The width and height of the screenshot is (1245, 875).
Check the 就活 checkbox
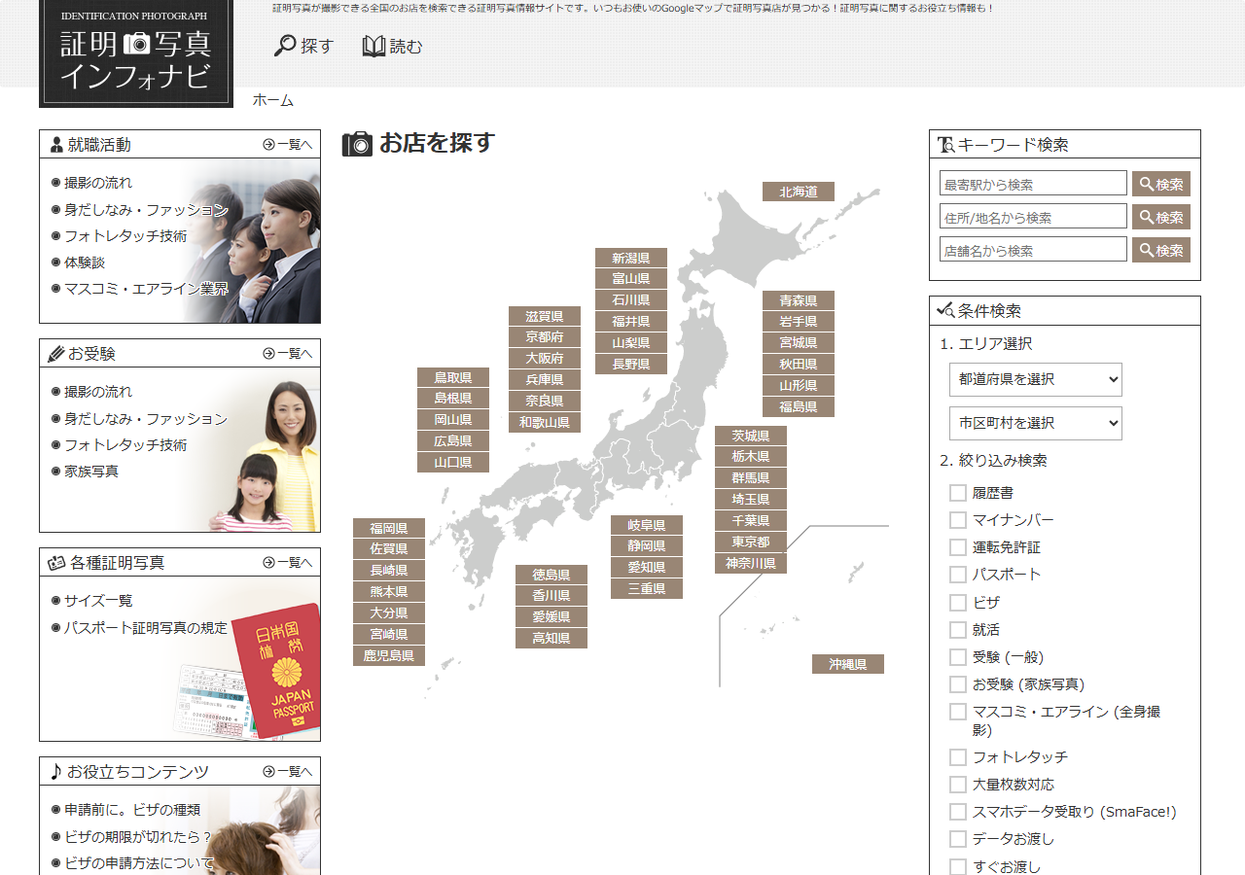pos(958,630)
